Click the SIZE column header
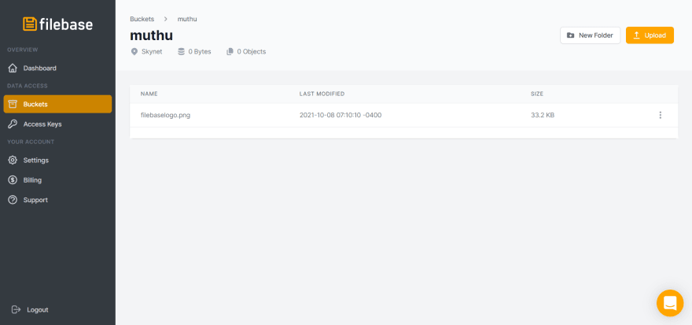Viewport: 692px width, 325px height. tap(537, 94)
